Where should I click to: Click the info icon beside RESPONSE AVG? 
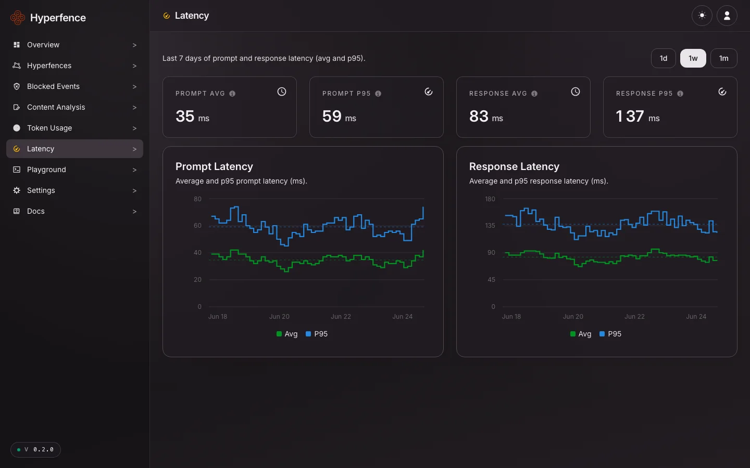(534, 94)
